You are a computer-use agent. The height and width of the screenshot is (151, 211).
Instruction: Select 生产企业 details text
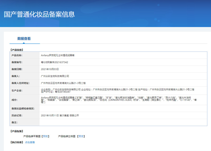coord(118,91)
